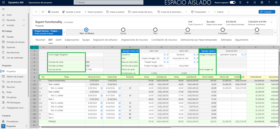280x129 pixels.
Task: Click the Guardar save icon
Action: tap(50, 12)
